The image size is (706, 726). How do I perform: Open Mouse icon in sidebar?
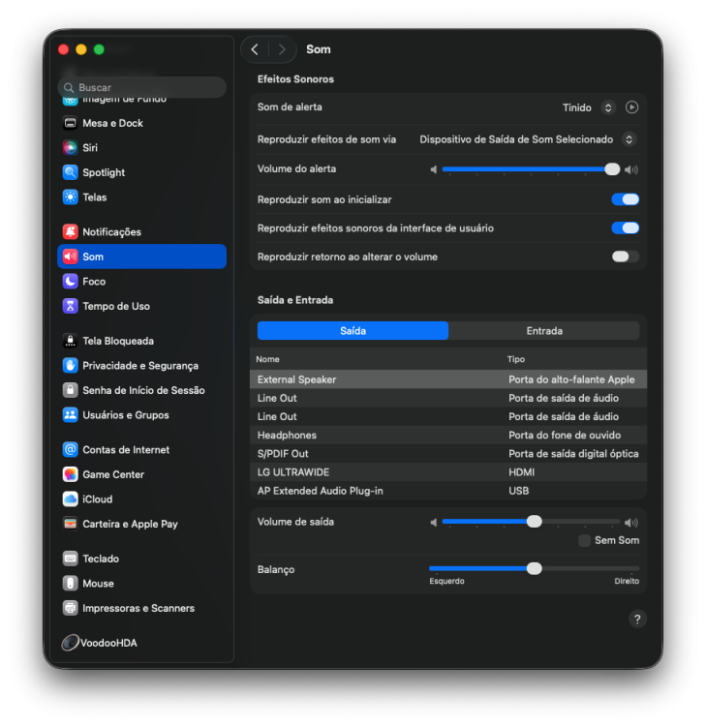pos(70,583)
